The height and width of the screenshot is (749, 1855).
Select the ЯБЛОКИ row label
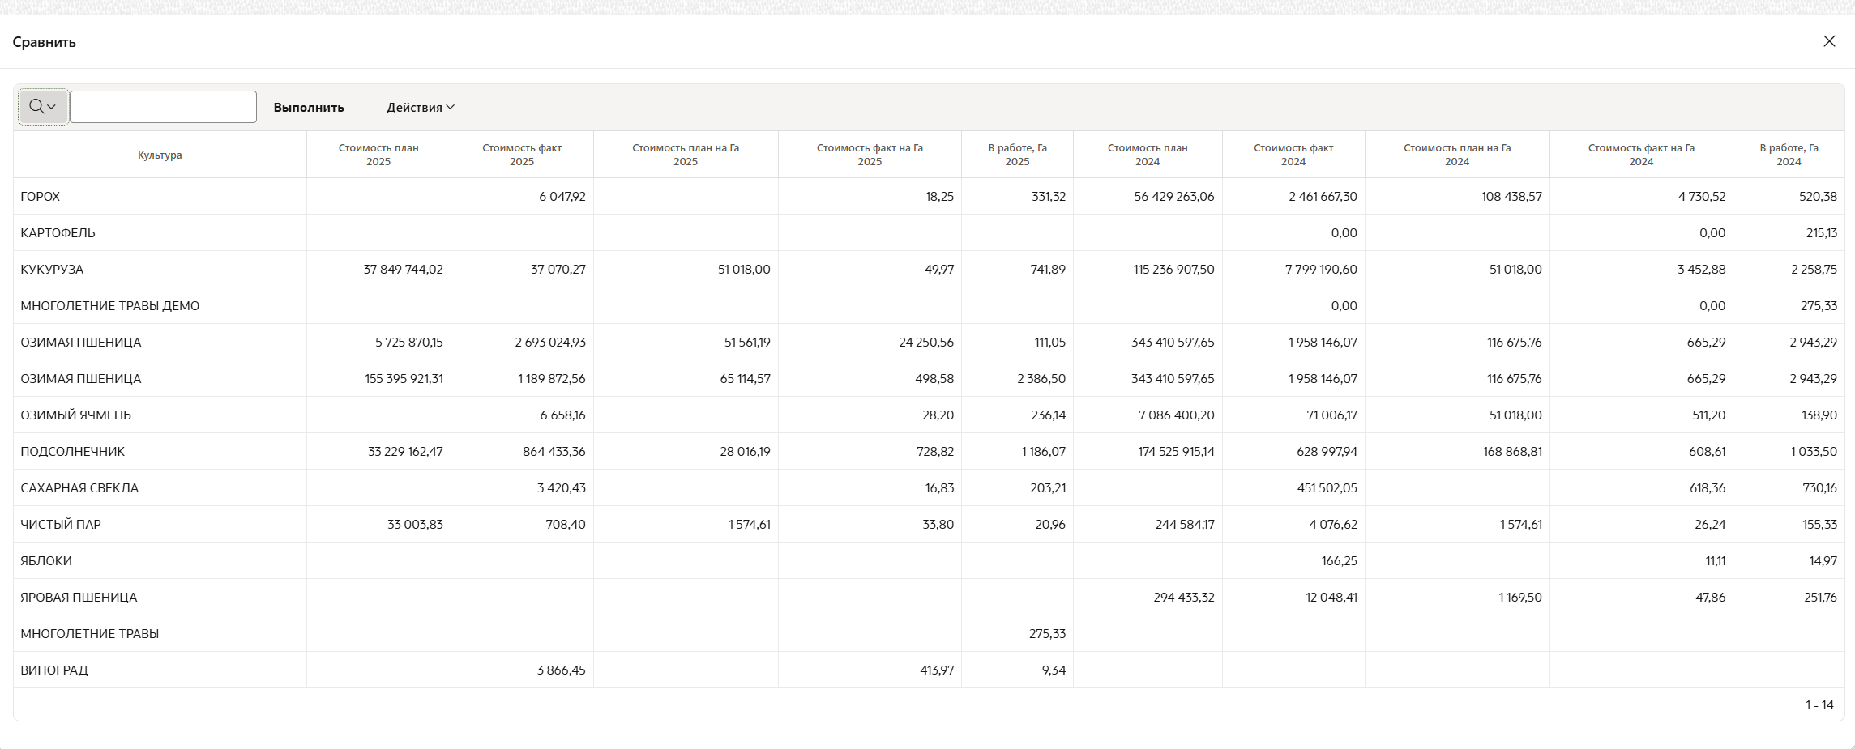(46, 561)
